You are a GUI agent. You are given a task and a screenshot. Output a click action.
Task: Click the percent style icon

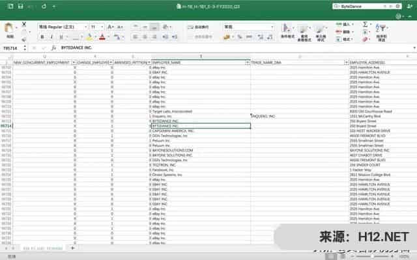240,37
